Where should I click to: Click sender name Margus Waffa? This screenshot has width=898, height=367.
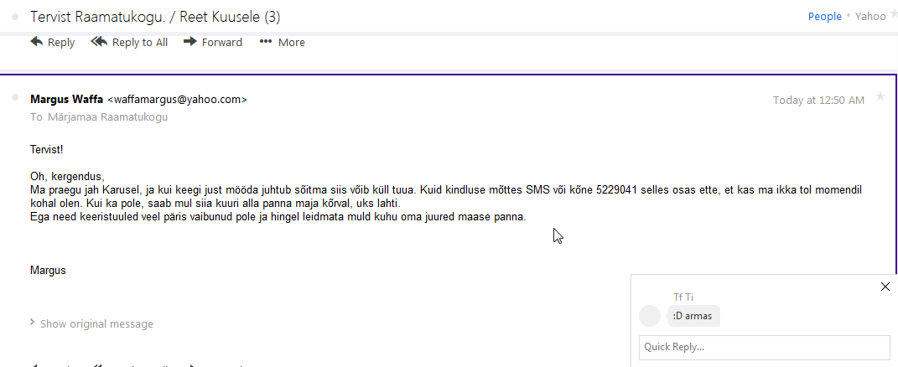[x=66, y=99]
